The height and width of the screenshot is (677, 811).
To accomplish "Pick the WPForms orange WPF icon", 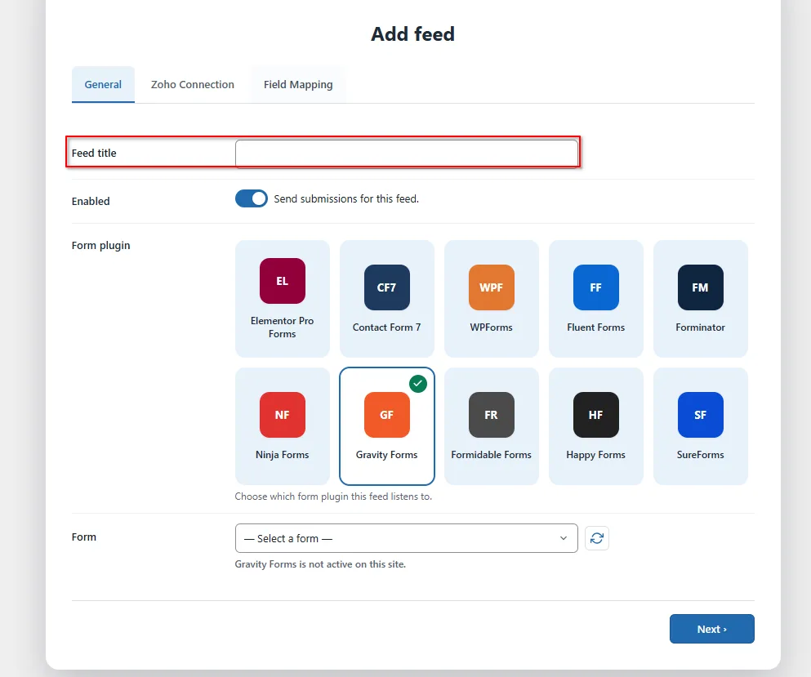I will click(492, 287).
